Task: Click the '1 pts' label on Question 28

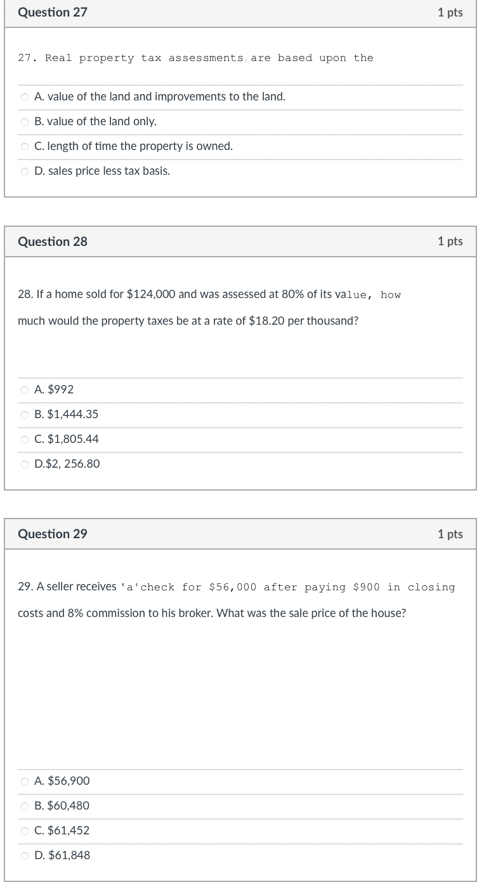Action: pos(450,241)
